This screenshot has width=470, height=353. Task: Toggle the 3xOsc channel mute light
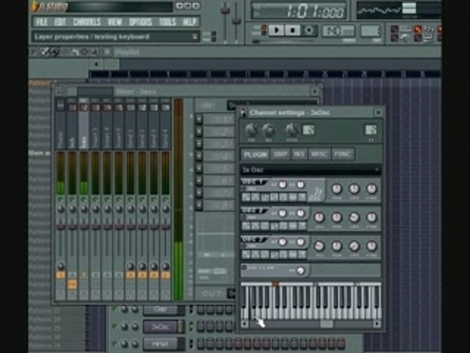[x=114, y=327]
